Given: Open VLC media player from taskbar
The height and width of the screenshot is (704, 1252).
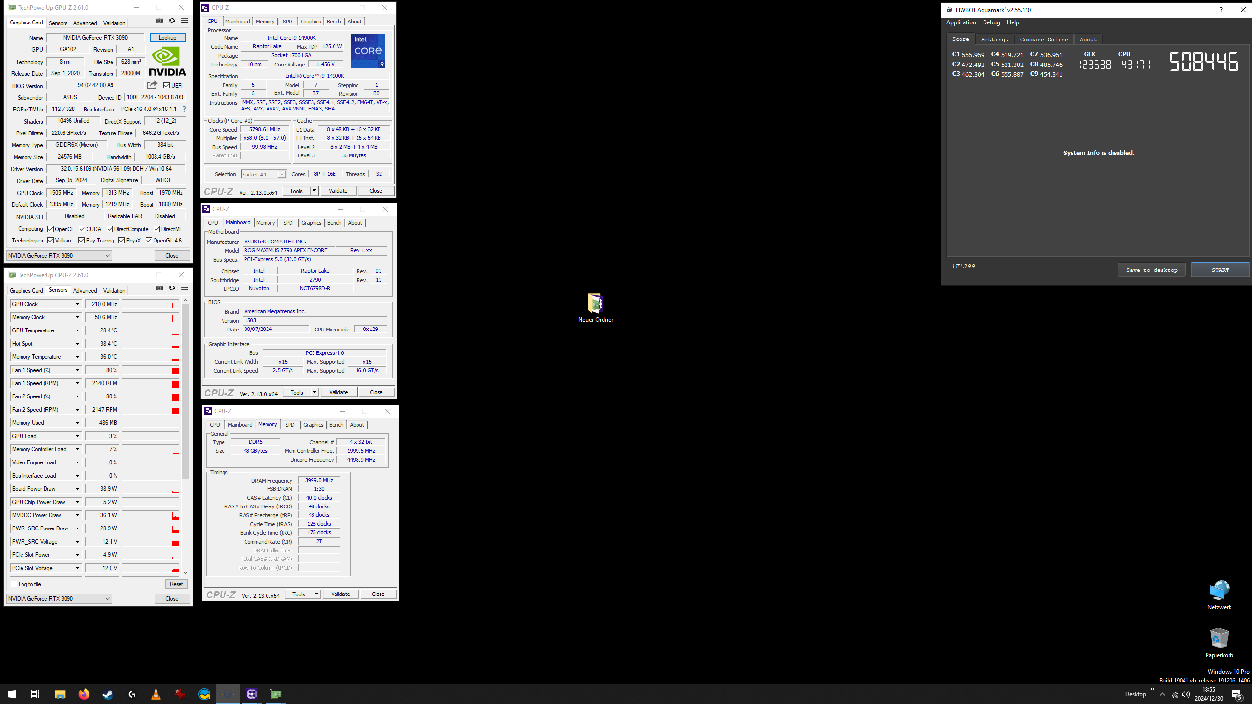Looking at the screenshot, I should point(156,694).
